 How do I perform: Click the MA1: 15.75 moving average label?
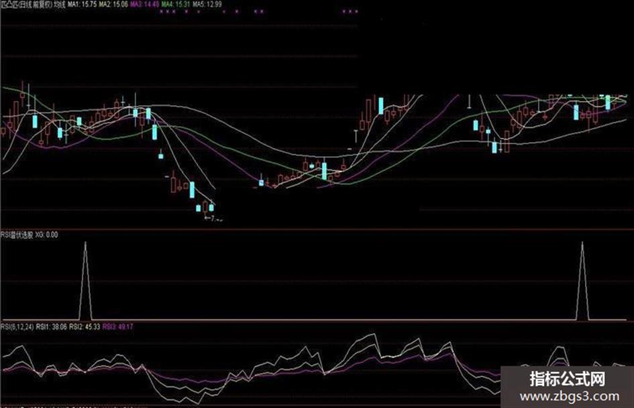pos(82,5)
